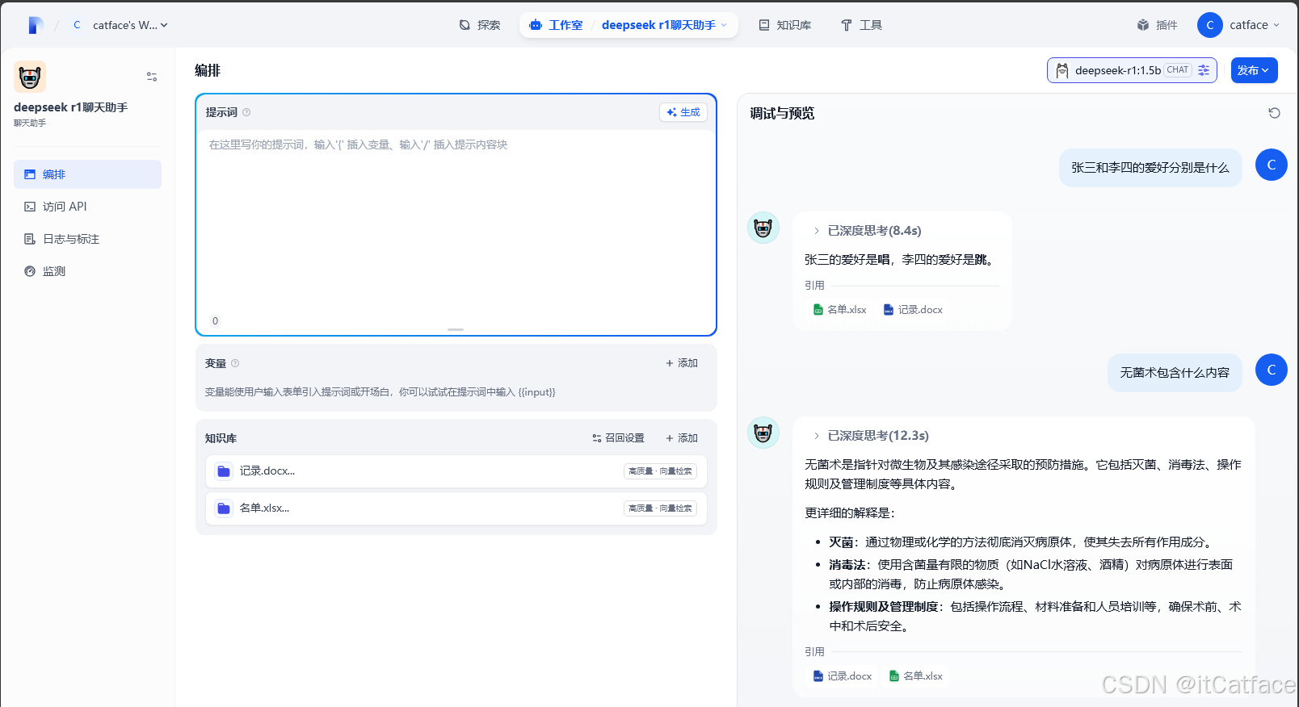The image size is (1299, 707).
Task: Select the 记录.docx... knowledge entry
Action: coord(456,471)
